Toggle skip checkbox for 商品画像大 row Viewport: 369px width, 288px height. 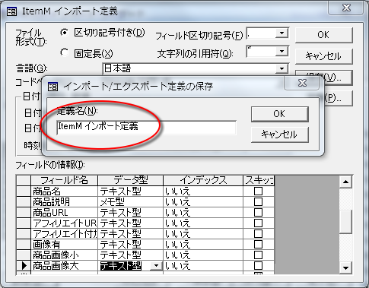pos(258,265)
